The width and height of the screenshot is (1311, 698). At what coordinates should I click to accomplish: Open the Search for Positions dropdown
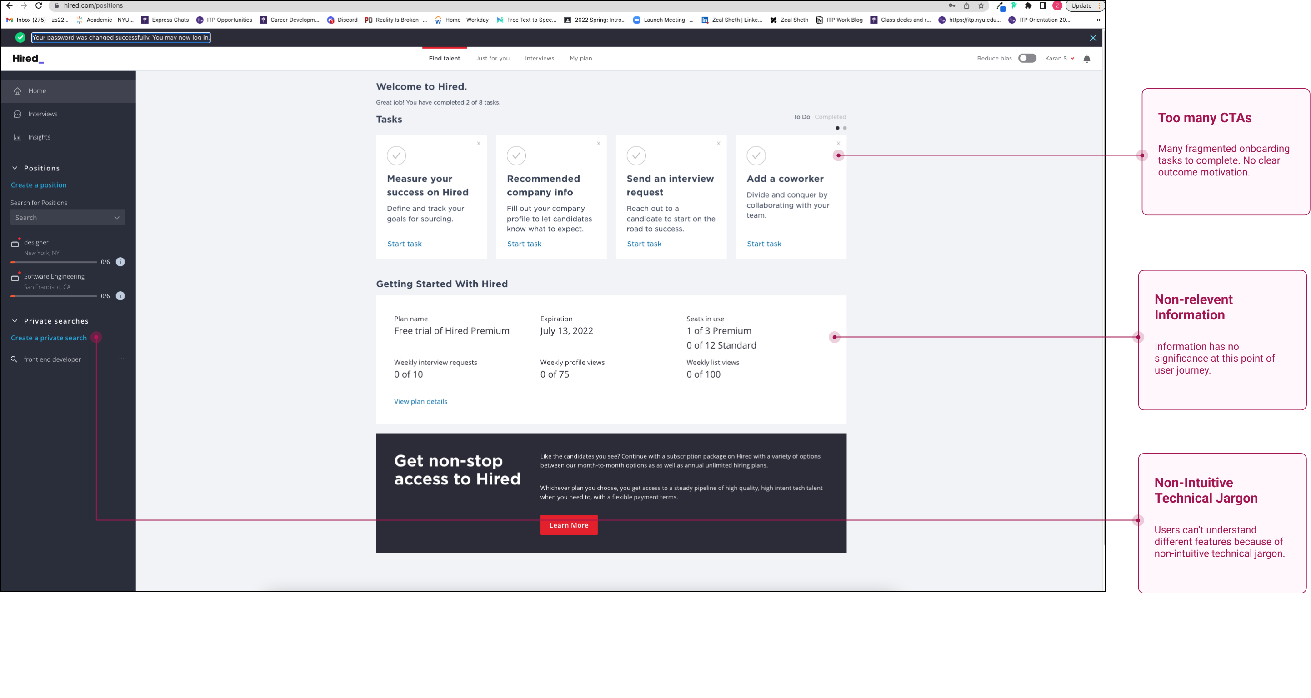click(67, 218)
